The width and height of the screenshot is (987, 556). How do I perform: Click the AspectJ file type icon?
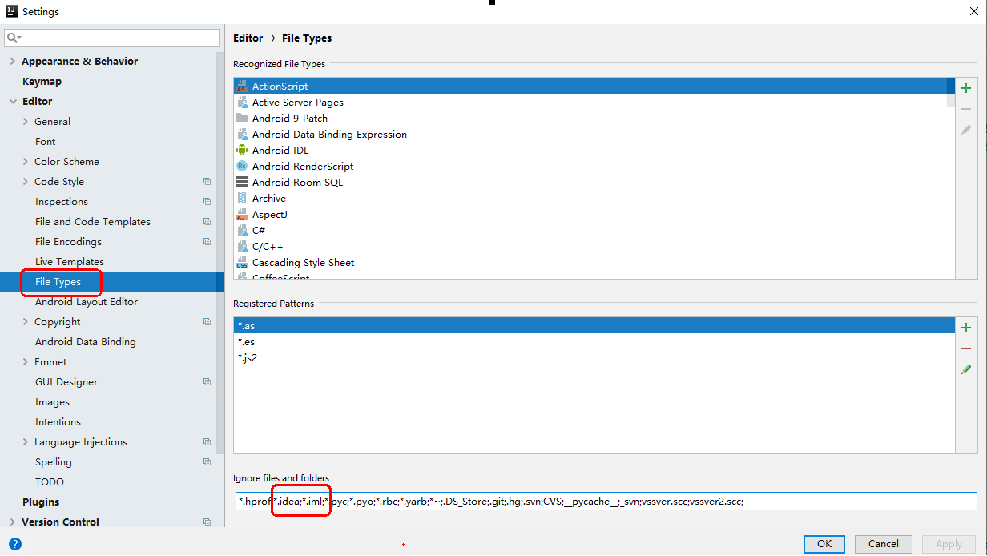(242, 214)
